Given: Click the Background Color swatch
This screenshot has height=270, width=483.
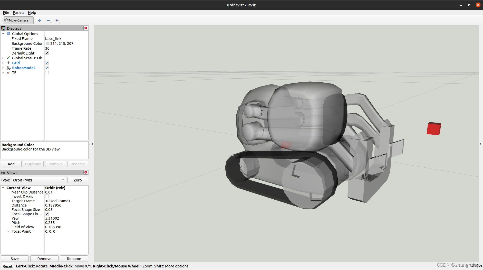Looking at the screenshot, I should pyautogui.click(x=47, y=43).
